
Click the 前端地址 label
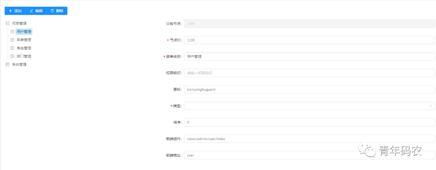pyautogui.click(x=174, y=155)
